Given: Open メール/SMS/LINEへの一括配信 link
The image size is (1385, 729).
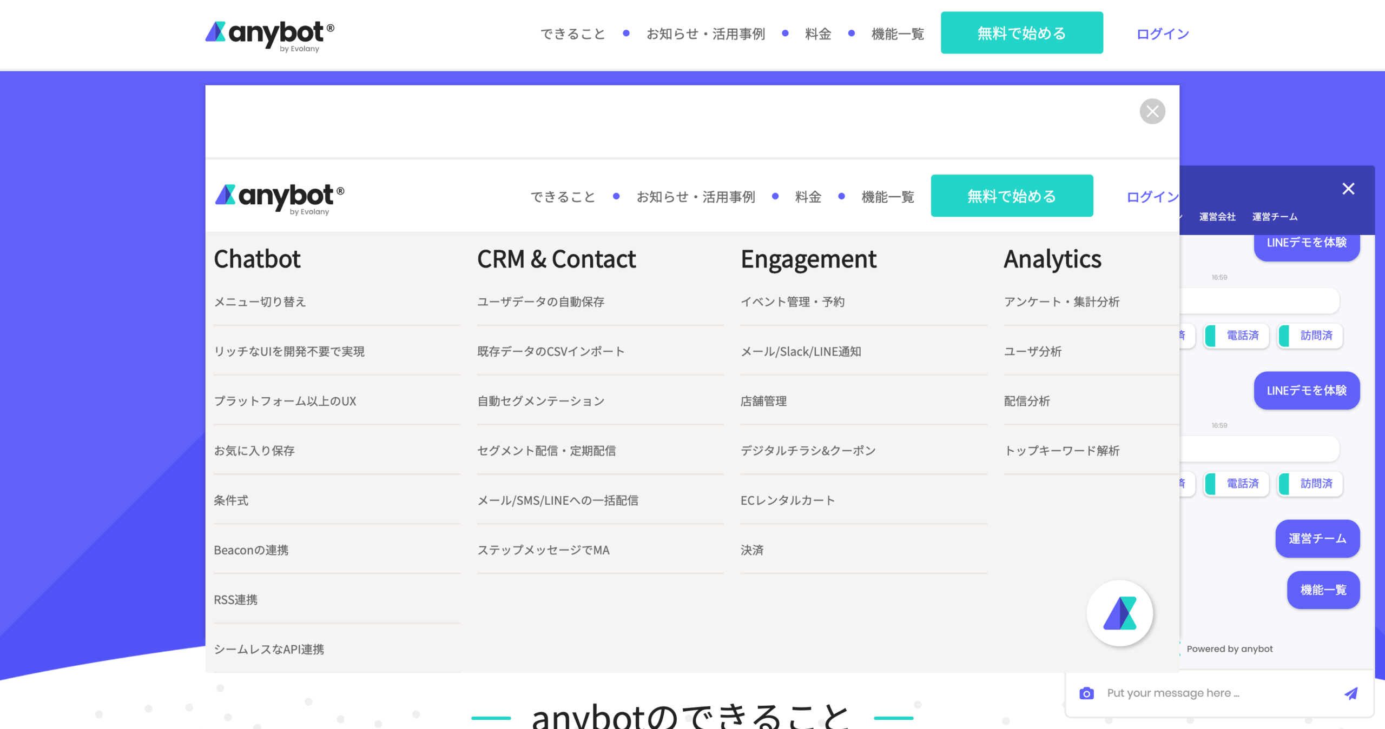Looking at the screenshot, I should pyautogui.click(x=557, y=500).
